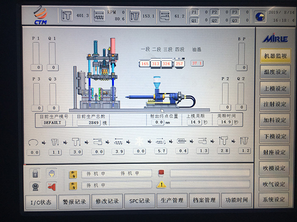The width and height of the screenshot is (297, 222).
Task: Click the cycle loop icon above 0.0
Action: [33, 143]
